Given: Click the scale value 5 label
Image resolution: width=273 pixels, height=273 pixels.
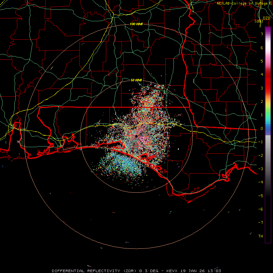Looking at the screenshot, I should click(262, 61).
